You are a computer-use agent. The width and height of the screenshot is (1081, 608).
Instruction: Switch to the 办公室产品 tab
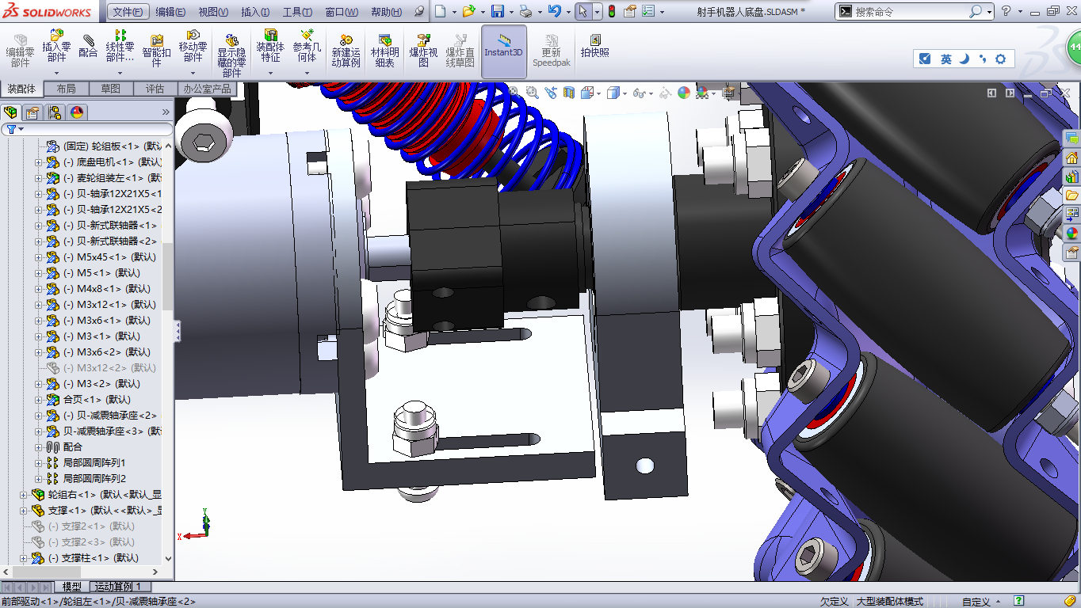(x=207, y=89)
